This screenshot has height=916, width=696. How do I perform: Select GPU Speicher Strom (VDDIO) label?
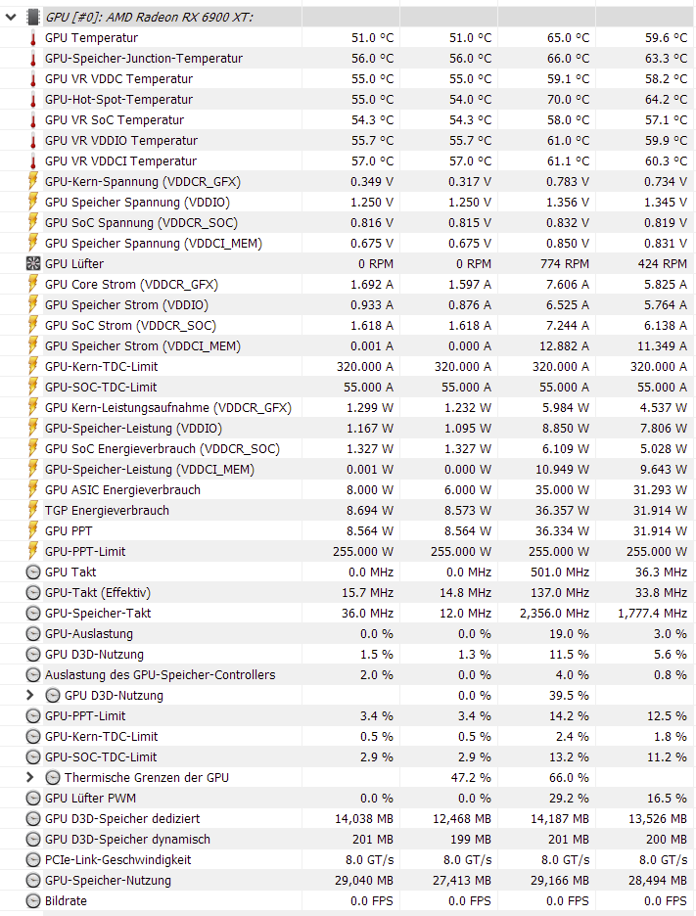click(126, 305)
